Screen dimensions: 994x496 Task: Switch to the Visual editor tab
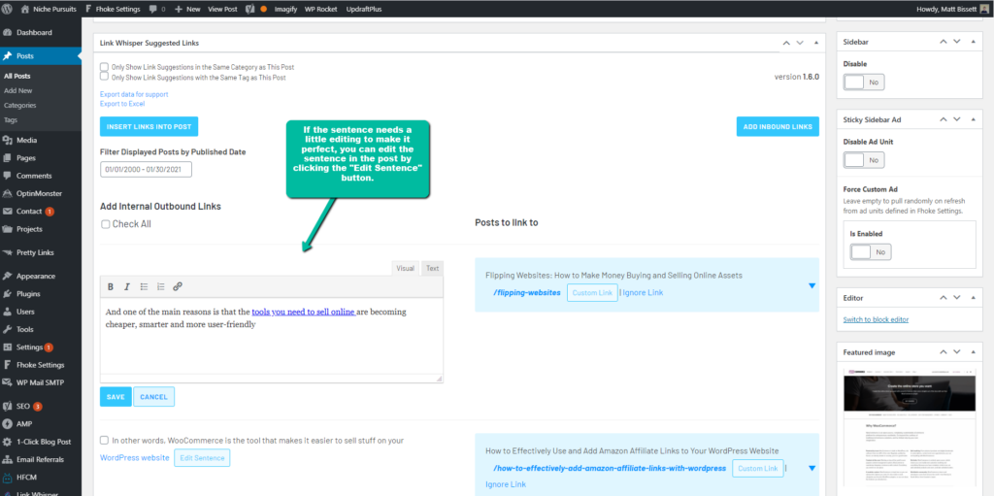[405, 268]
